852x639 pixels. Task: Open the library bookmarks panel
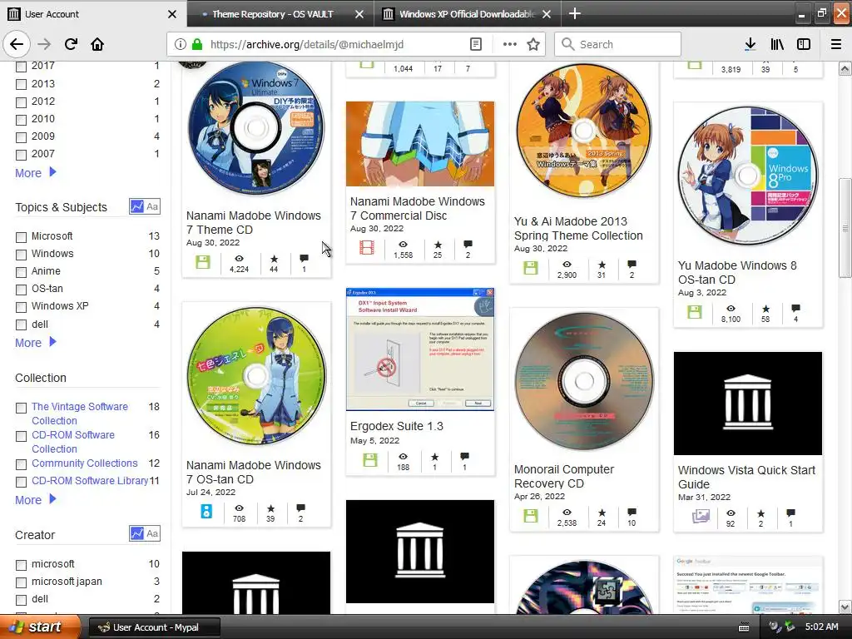coord(777,45)
